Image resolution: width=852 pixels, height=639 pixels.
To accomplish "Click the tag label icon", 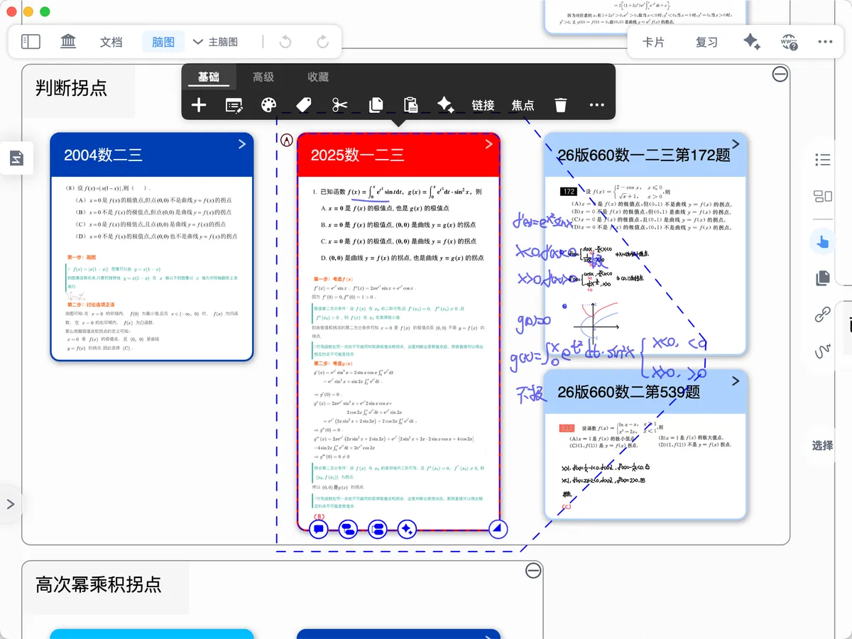I will pos(304,105).
